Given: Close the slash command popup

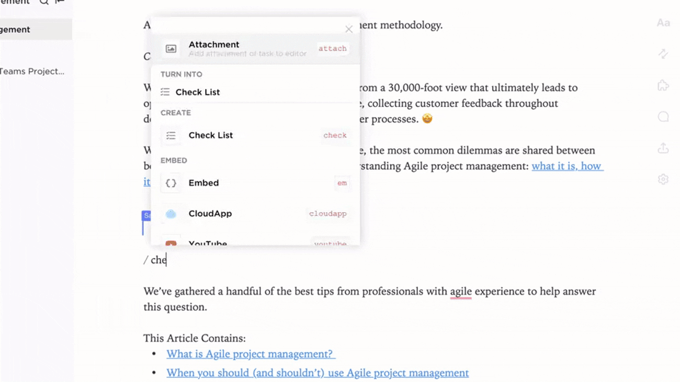Looking at the screenshot, I should click(349, 29).
